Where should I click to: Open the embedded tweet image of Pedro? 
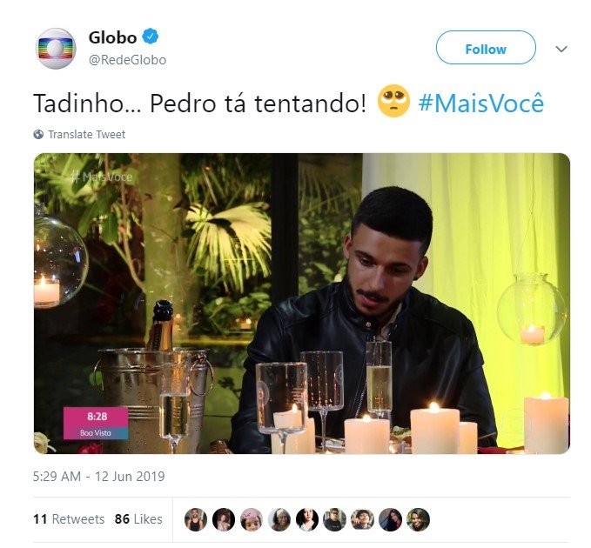(302, 304)
